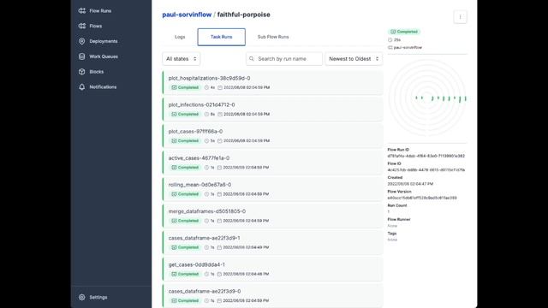Viewport: 548px width, 308px height.
Task: Click Completed badge on plot_cases run
Action: pos(185,140)
